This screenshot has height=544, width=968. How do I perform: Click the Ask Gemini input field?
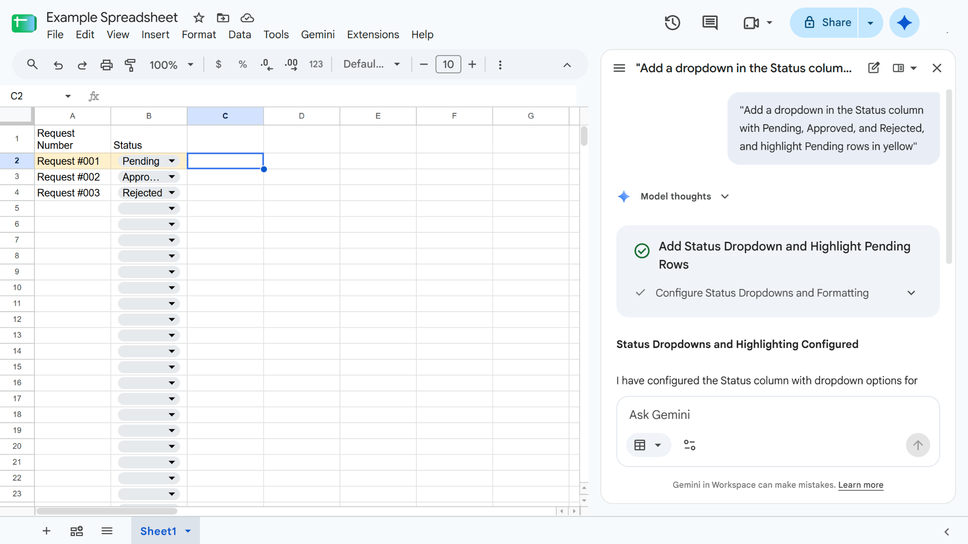(778, 415)
